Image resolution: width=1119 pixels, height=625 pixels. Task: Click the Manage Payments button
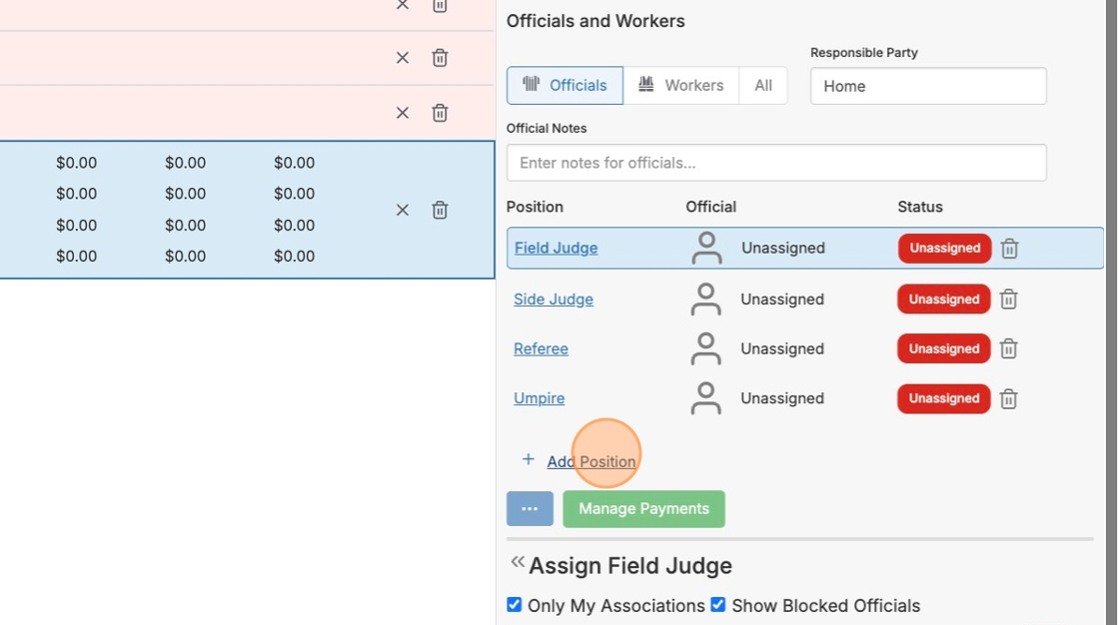(643, 508)
